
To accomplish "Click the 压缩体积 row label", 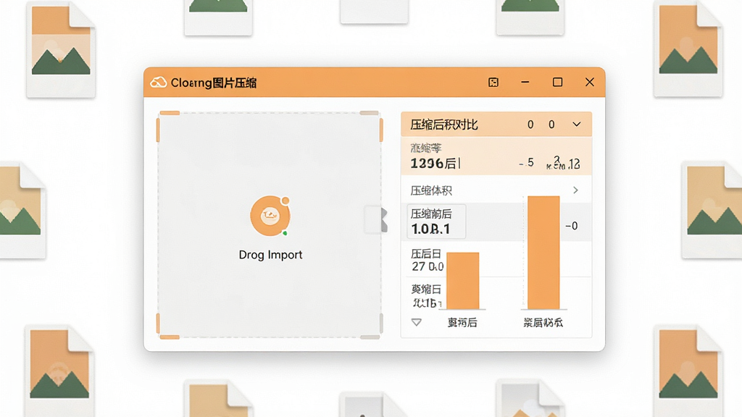I will point(431,190).
